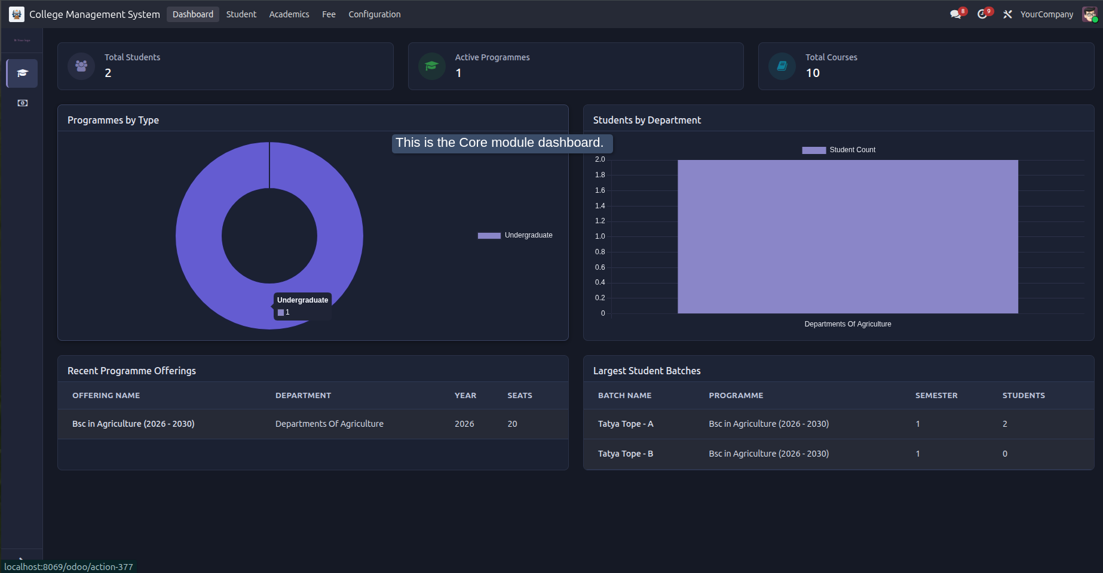The width and height of the screenshot is (1103, 573).
Task: Click the Largest Student Batches heading
Action: click(x=647, y=371)
